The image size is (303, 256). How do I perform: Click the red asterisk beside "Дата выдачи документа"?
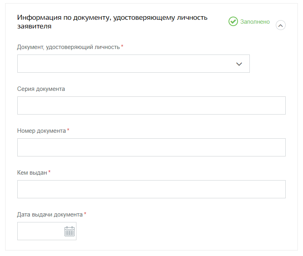[x=85, y=214]
